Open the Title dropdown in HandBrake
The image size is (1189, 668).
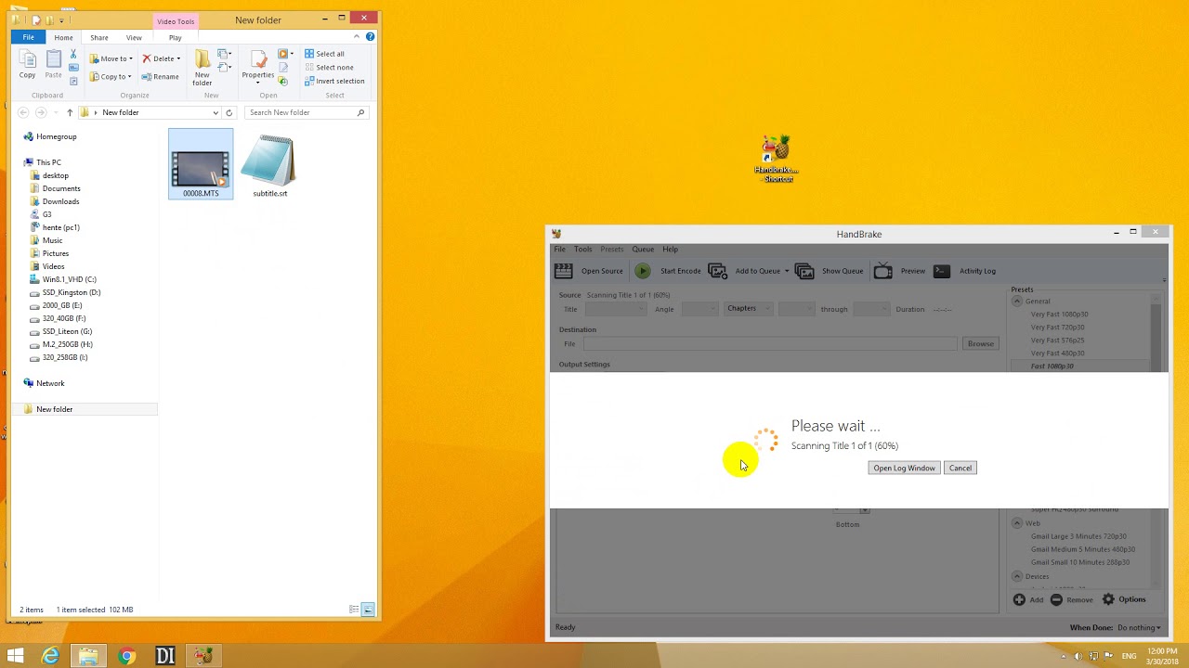(615, 309)
